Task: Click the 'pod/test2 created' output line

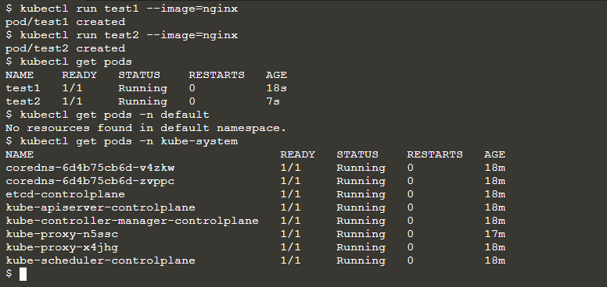Action: tap(66, 48)
